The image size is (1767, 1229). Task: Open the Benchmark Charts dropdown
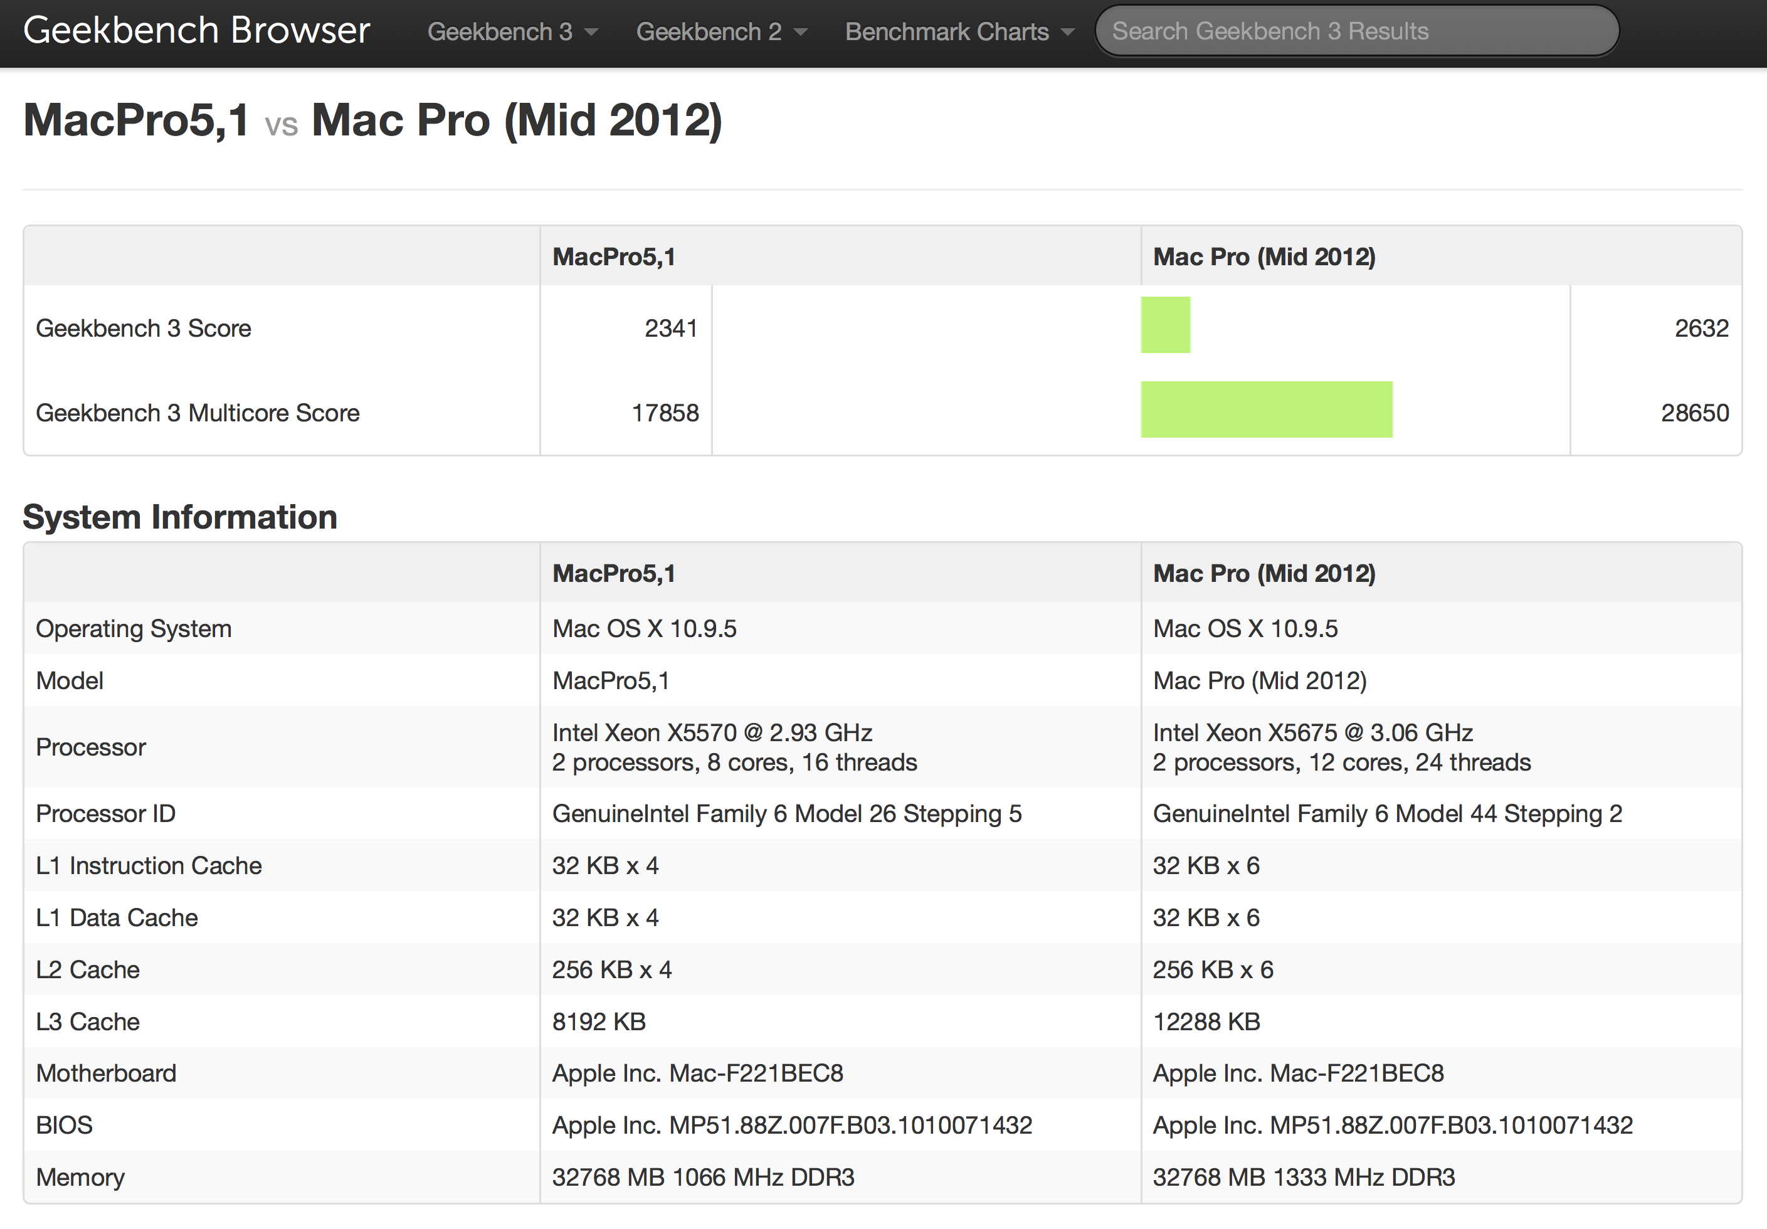[x=959, y=31]
